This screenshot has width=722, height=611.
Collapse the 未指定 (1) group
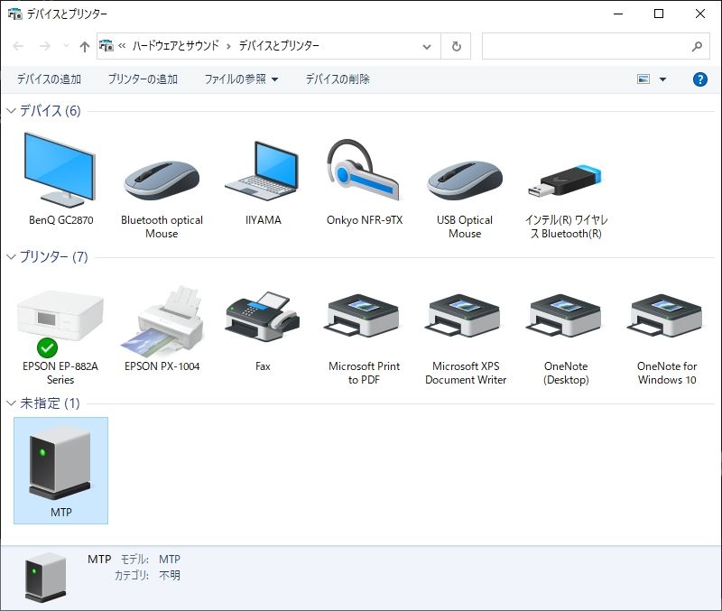click(x=12, y=403)
